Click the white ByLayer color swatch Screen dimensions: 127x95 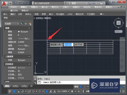pyautogui.click(x=19, y=32)
